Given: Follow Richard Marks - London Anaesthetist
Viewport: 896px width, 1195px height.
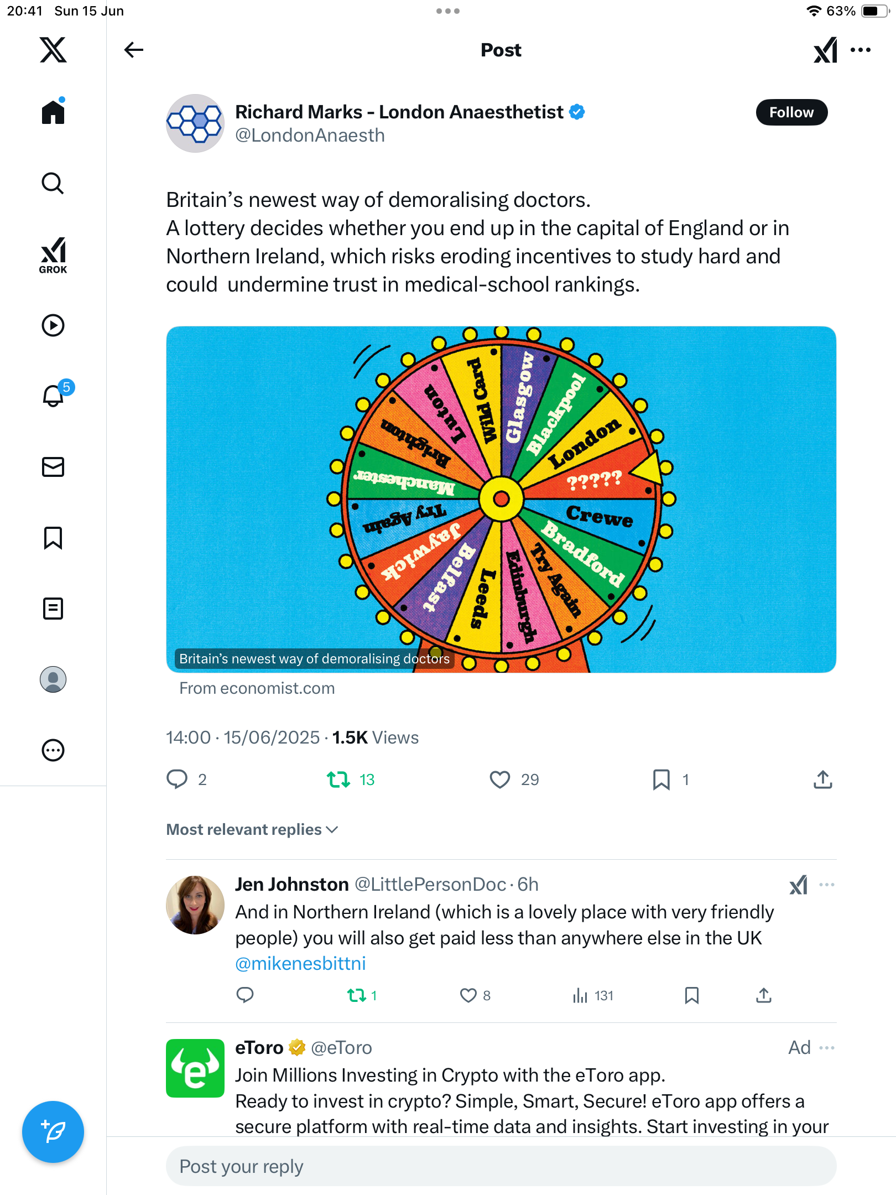Looking at the screenshot, I should (791, 112).
